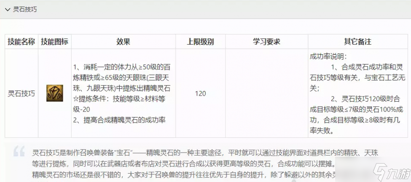Click the line 提高合成精魄灵石的成功率

[x=119, y=120]
